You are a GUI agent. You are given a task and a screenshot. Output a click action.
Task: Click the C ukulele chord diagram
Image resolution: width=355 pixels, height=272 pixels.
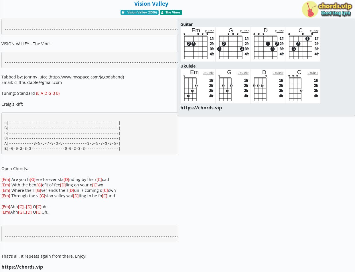point(303,86)
